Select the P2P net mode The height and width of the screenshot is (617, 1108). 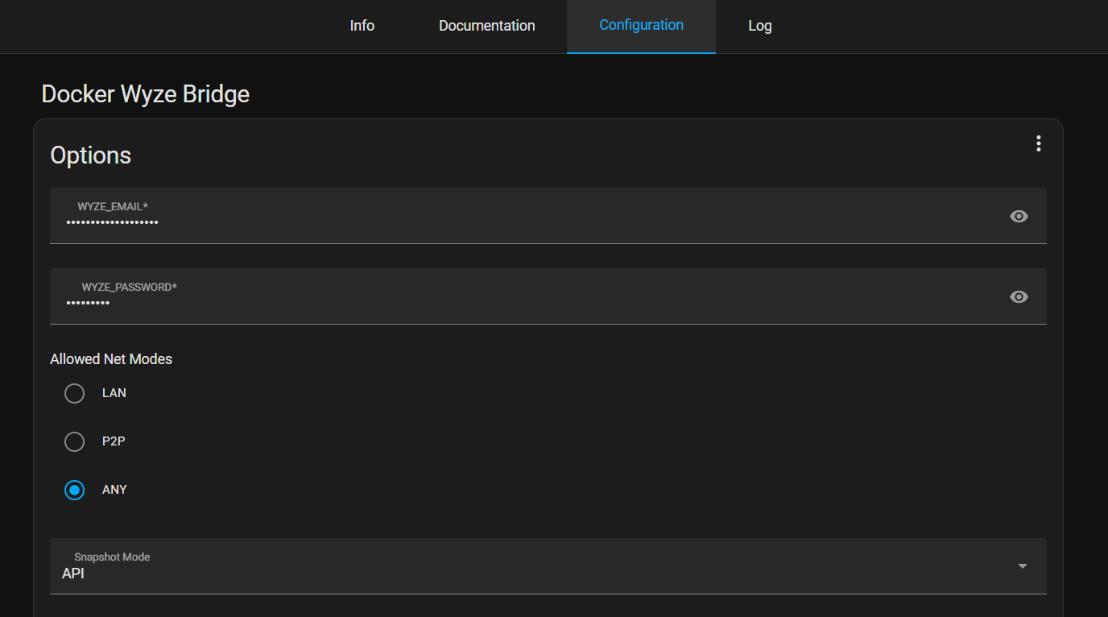pyautogui.click(x=74, y=441)
